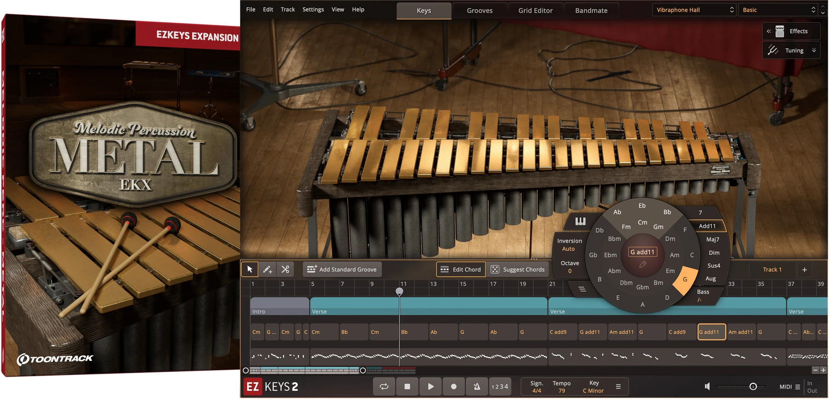Zoom out the timeline with minus button
Image resolution: width=829 pixels, height=399 pixels.
(x=815, y=370)
